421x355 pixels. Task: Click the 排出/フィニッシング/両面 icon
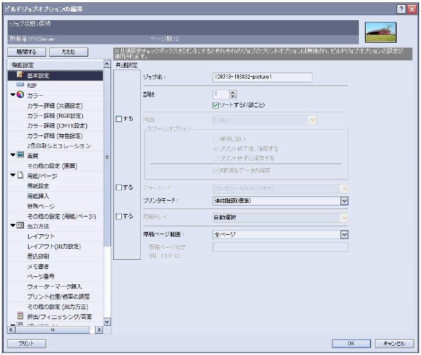click(19, 315)
